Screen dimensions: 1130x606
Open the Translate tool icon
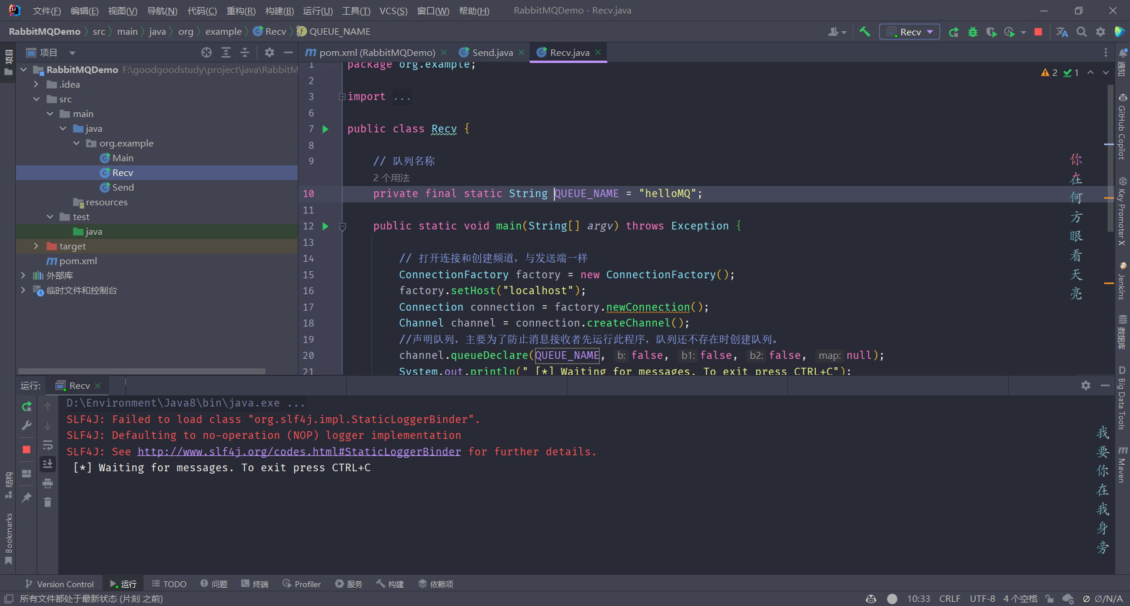[x=1062, y=32]
